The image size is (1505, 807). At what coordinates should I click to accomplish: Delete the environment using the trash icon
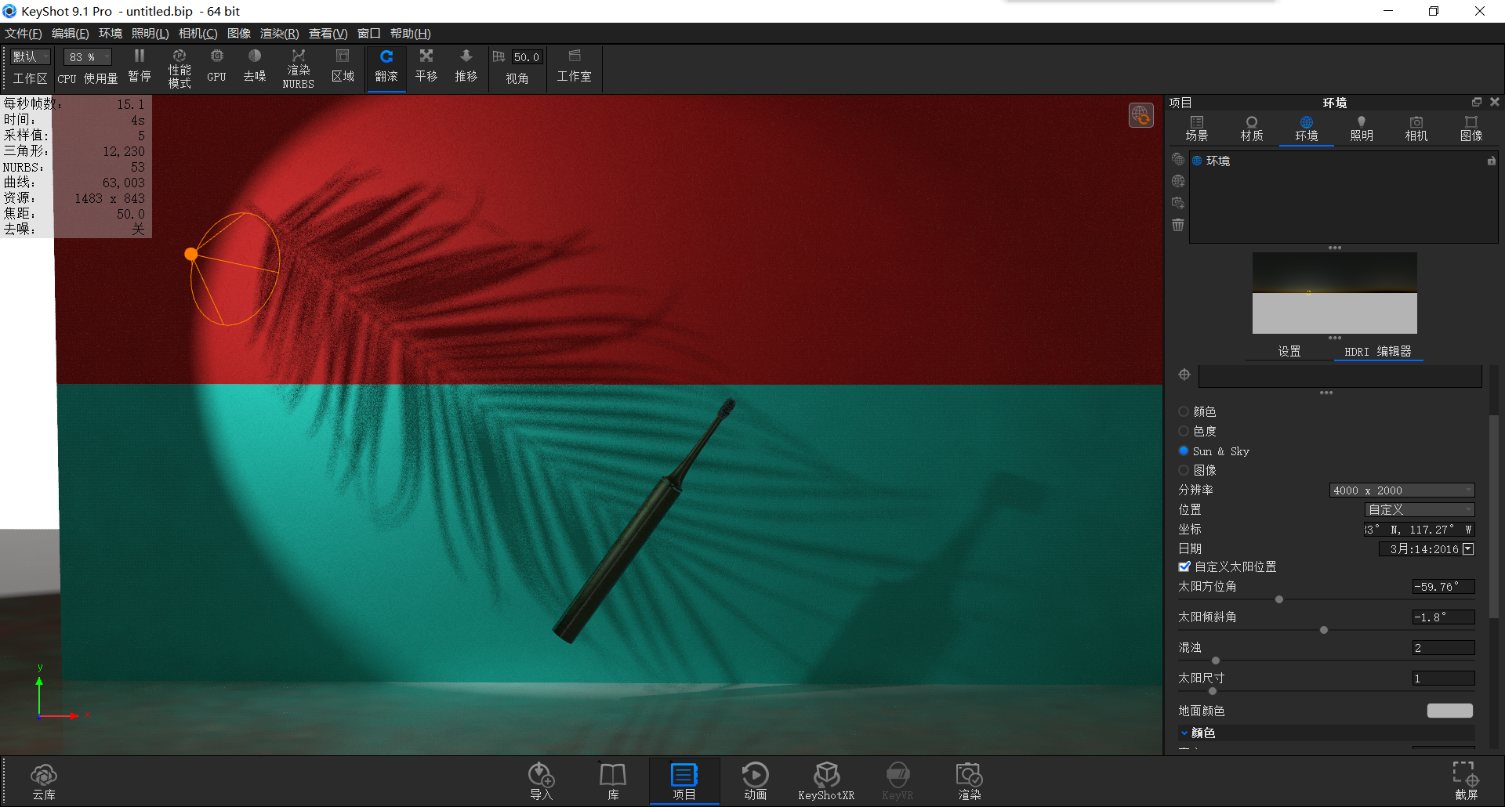[x=1177, y=225]
